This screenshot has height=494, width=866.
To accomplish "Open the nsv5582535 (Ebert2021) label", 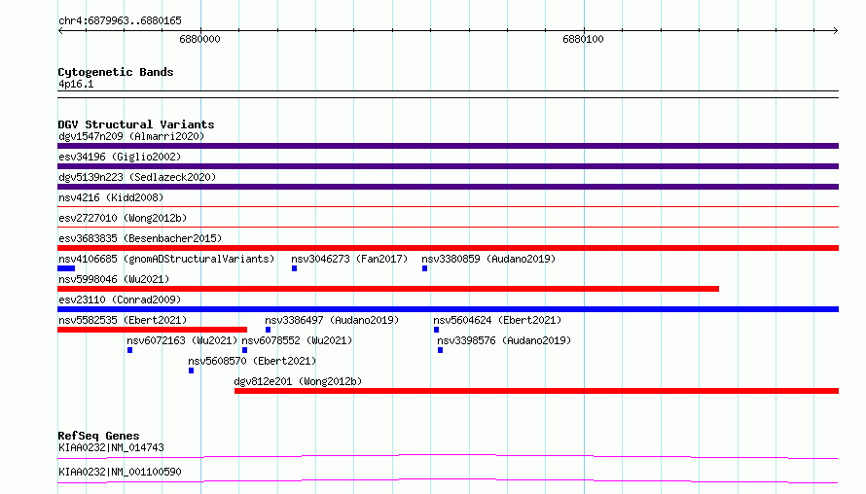I will pyautogui.click(x=123, y=320).
